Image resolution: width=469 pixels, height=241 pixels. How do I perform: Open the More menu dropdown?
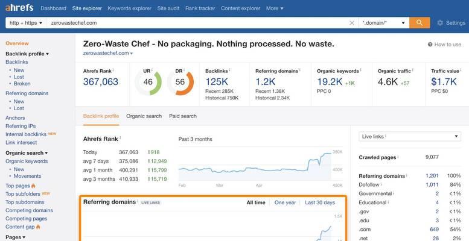275,8
